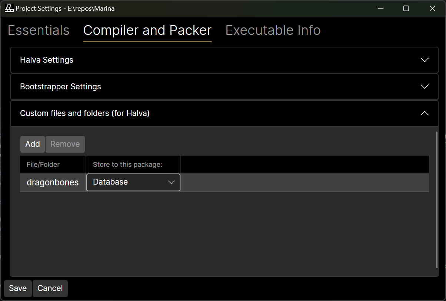Expand the Halva Settings section title

[47, 60]
